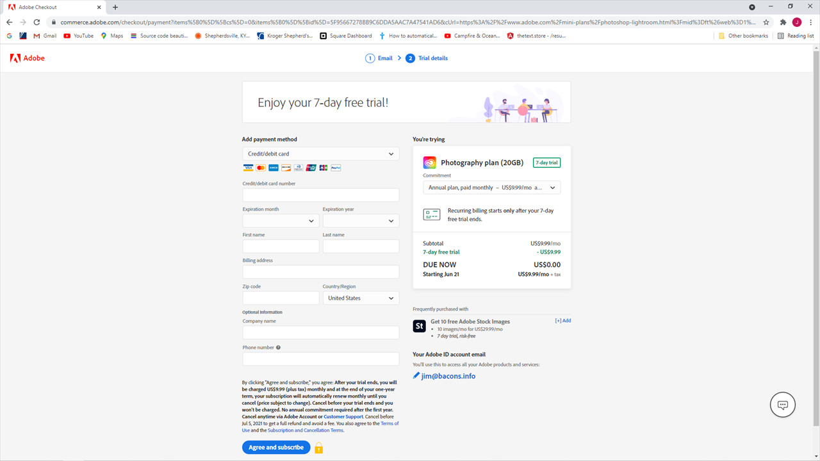Click the Agree and subscribe button

[x=276, y=448]
